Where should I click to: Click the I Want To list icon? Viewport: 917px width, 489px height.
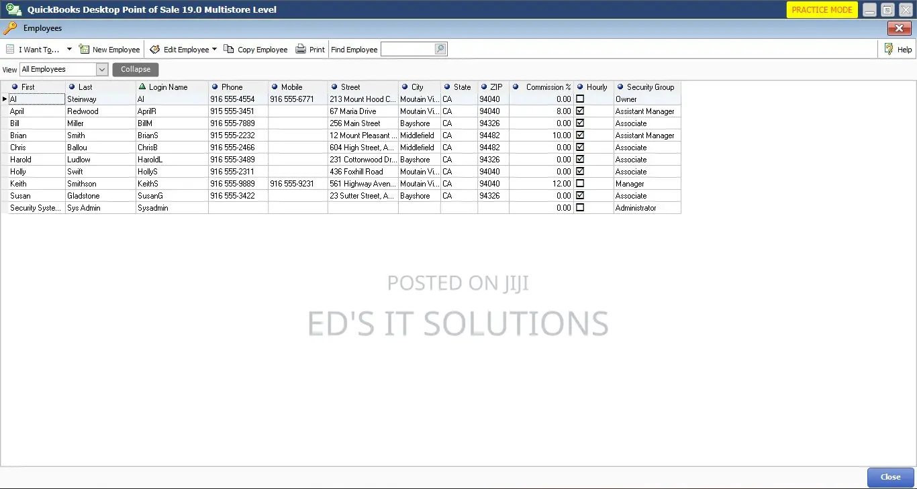(x=10, y=50)
